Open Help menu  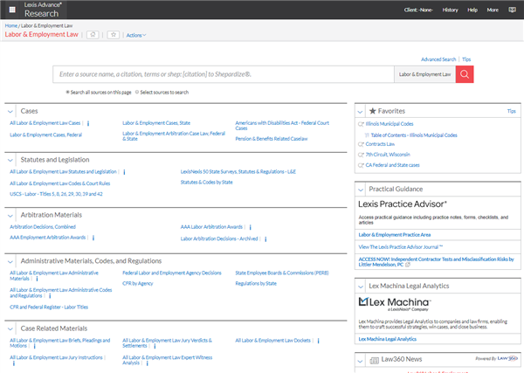point(472,10)
